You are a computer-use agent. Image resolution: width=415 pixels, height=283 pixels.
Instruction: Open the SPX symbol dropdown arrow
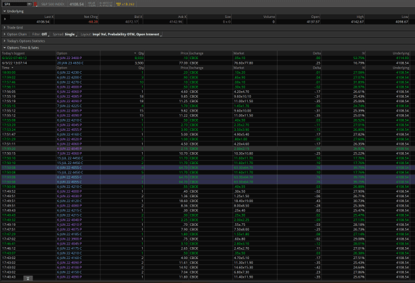(29, 4)
